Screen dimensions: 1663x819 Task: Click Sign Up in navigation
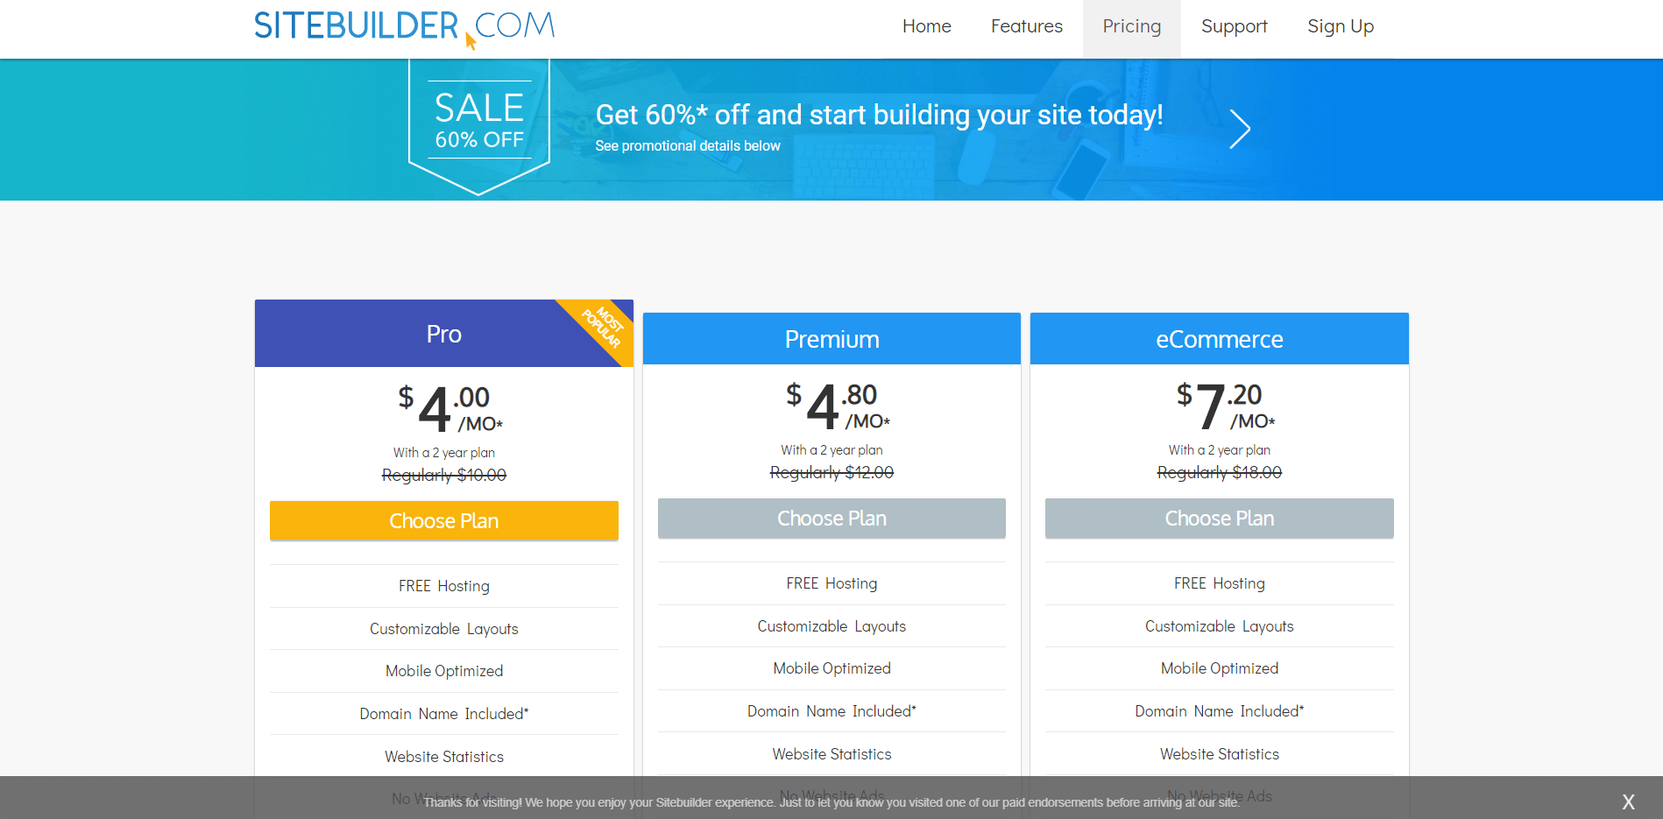tap(1340, 27)
